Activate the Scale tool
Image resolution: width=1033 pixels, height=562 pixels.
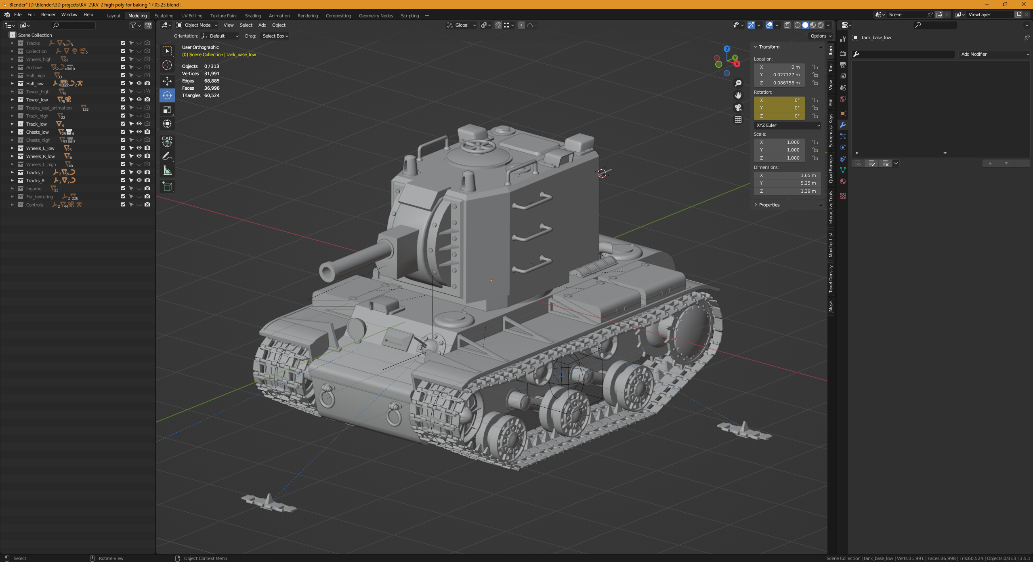(x=167, y=110)
